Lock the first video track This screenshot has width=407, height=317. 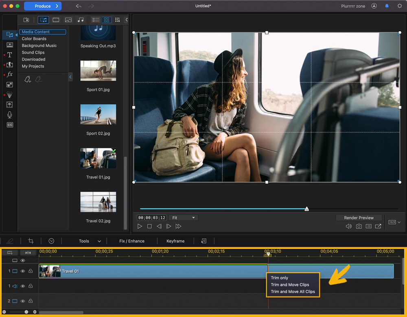click(x=31, y=271)
